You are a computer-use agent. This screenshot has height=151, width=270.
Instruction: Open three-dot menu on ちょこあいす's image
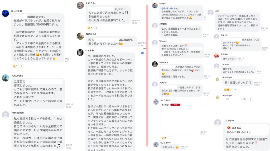point(201,104)
